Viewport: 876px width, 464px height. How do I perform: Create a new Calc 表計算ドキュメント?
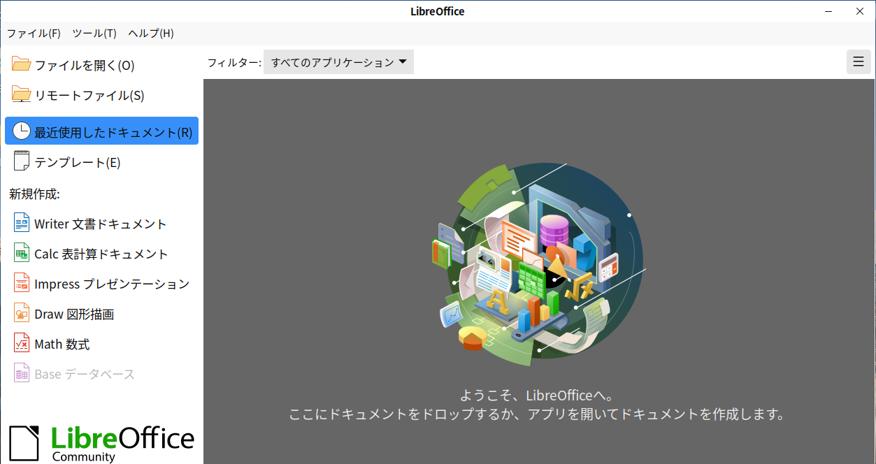point(101,254)
